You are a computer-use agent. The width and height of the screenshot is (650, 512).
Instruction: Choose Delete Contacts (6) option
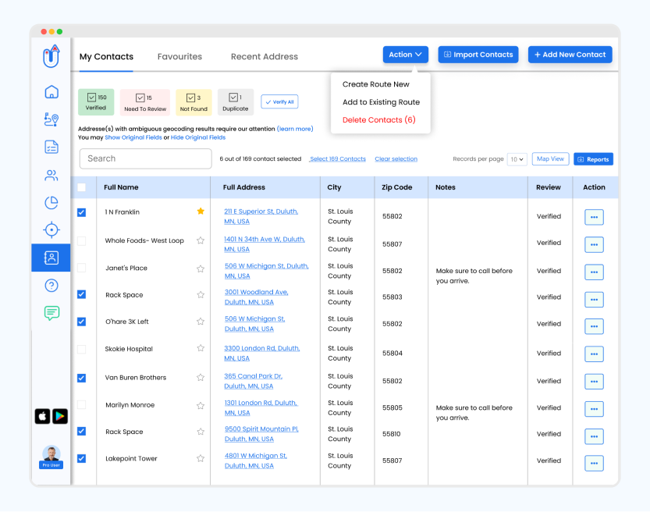(379, 120)
